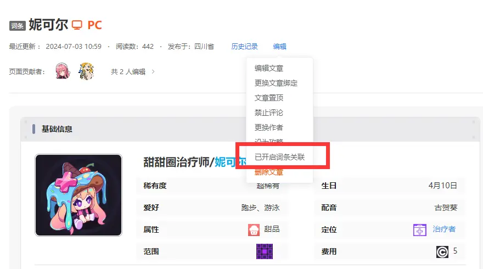Viewport: 483px width, 269px height.
Task: Click the blonde-haired contributor avatar
Action: (x=86, y=71)
